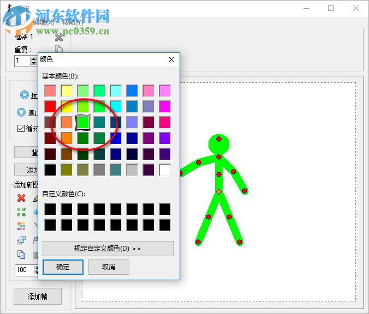Decrease the 重复 repeat count with down arrow
This screenshot has width=369, height=314.
[34, 63]
